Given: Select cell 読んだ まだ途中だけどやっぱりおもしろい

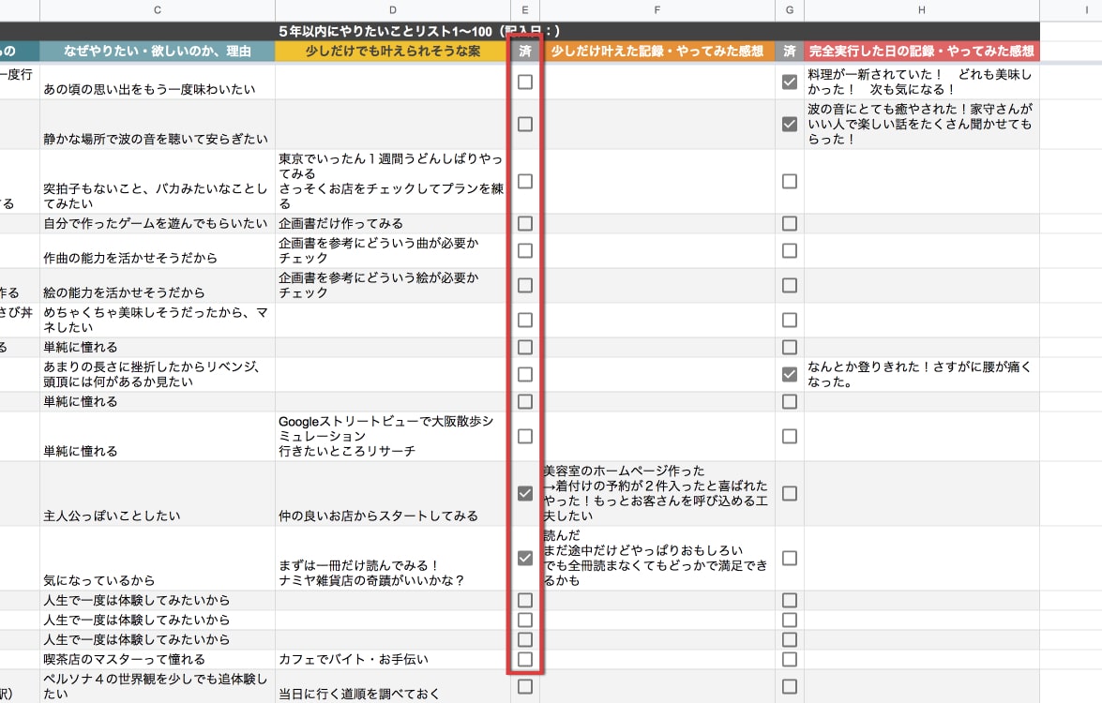Looking at the screenshot, I should point(657,558).
